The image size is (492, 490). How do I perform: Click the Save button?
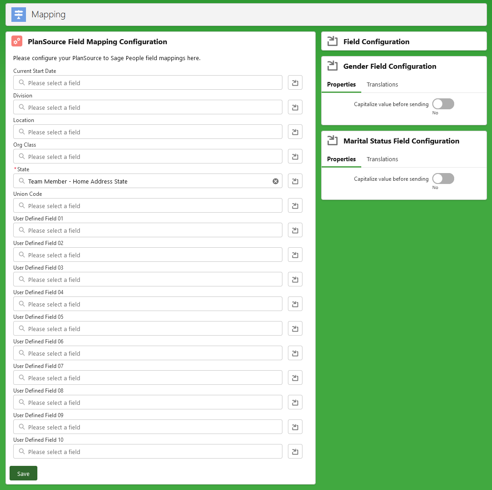tap(23, 473)
